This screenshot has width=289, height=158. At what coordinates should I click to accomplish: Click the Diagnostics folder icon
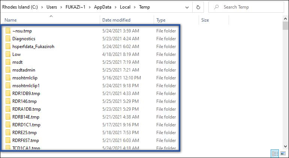[8, 39]
